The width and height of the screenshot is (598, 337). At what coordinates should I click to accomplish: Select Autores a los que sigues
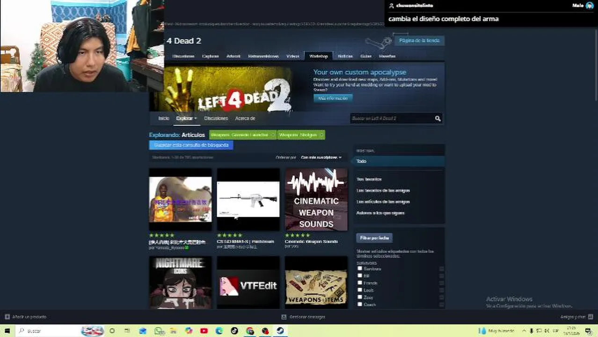380,213
